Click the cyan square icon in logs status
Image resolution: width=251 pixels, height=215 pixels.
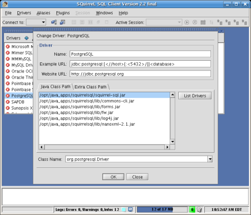click(x=123, y=209)
